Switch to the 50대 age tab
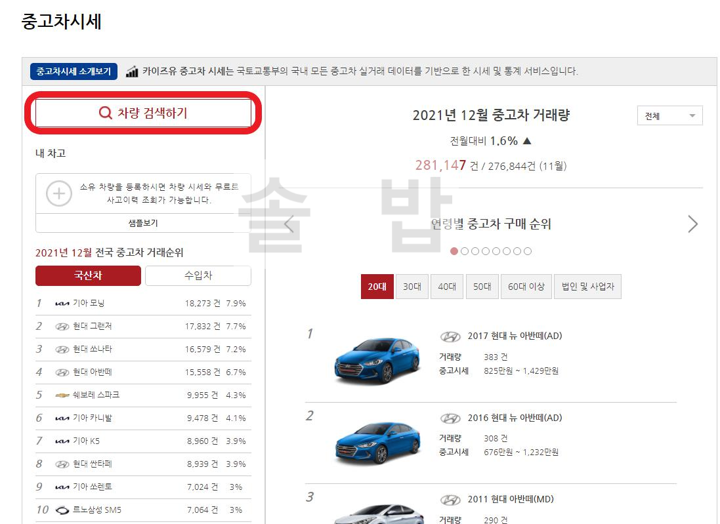Viewport: 720px width, 524px height. (482, 287)
